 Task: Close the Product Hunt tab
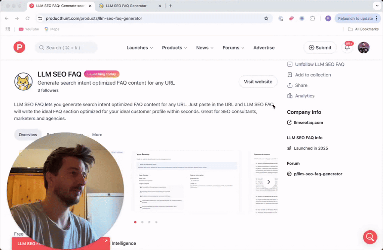click(90, 6)
